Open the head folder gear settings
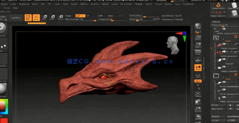This screenshot has height=123, width=239. coord(235,36)
